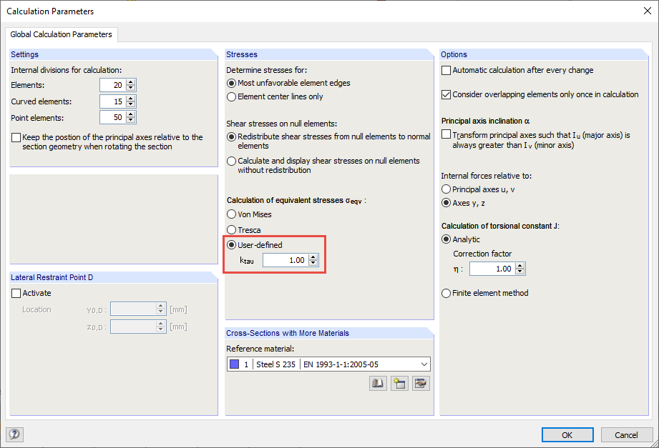Image resolution: width=659 pixels, height=448 pixels.
Task: Decrease Elements divisions with down arrow
Action: coord(131,88)
